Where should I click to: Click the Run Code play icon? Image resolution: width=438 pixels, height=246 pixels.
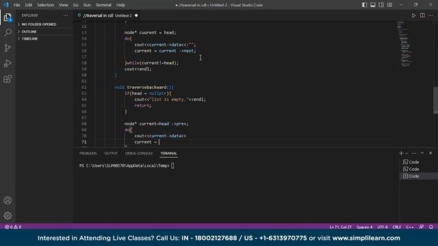click(413, 16)
